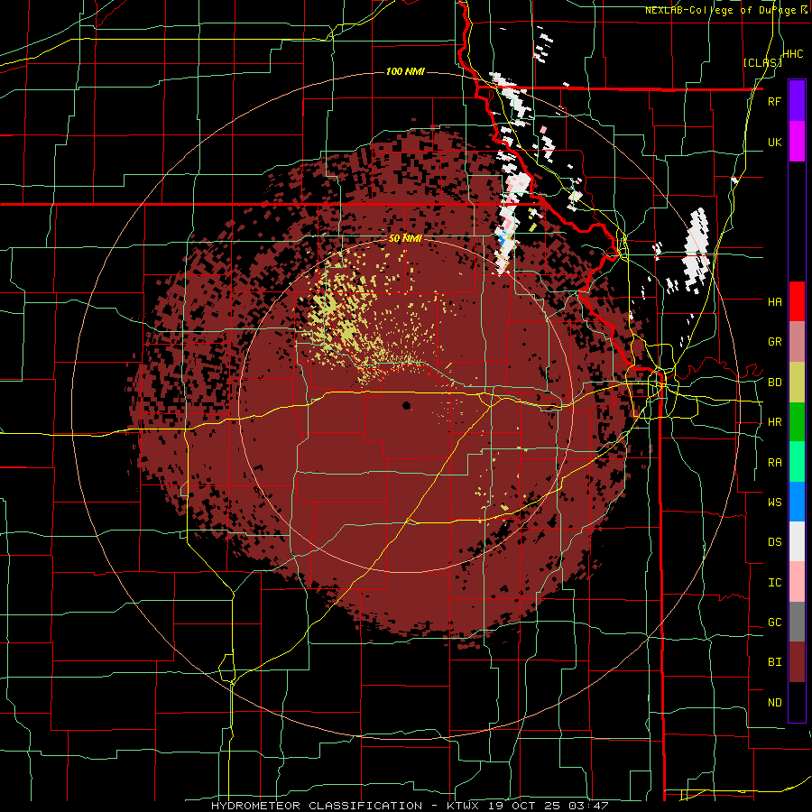Click the GR salmon legend color swatch
The image size is (812, 812).
pyautogui.click(x=797, y=342)
